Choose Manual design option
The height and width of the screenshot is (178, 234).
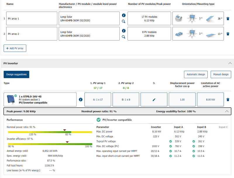pyautogui.click(x=221, y=74)
